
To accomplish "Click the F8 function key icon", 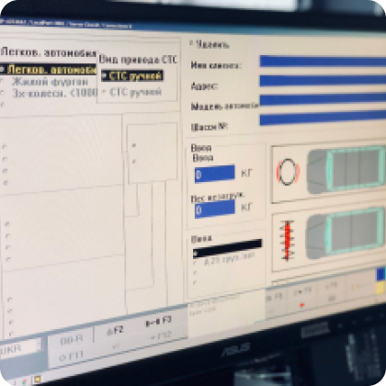I will [x=275, y=297].
